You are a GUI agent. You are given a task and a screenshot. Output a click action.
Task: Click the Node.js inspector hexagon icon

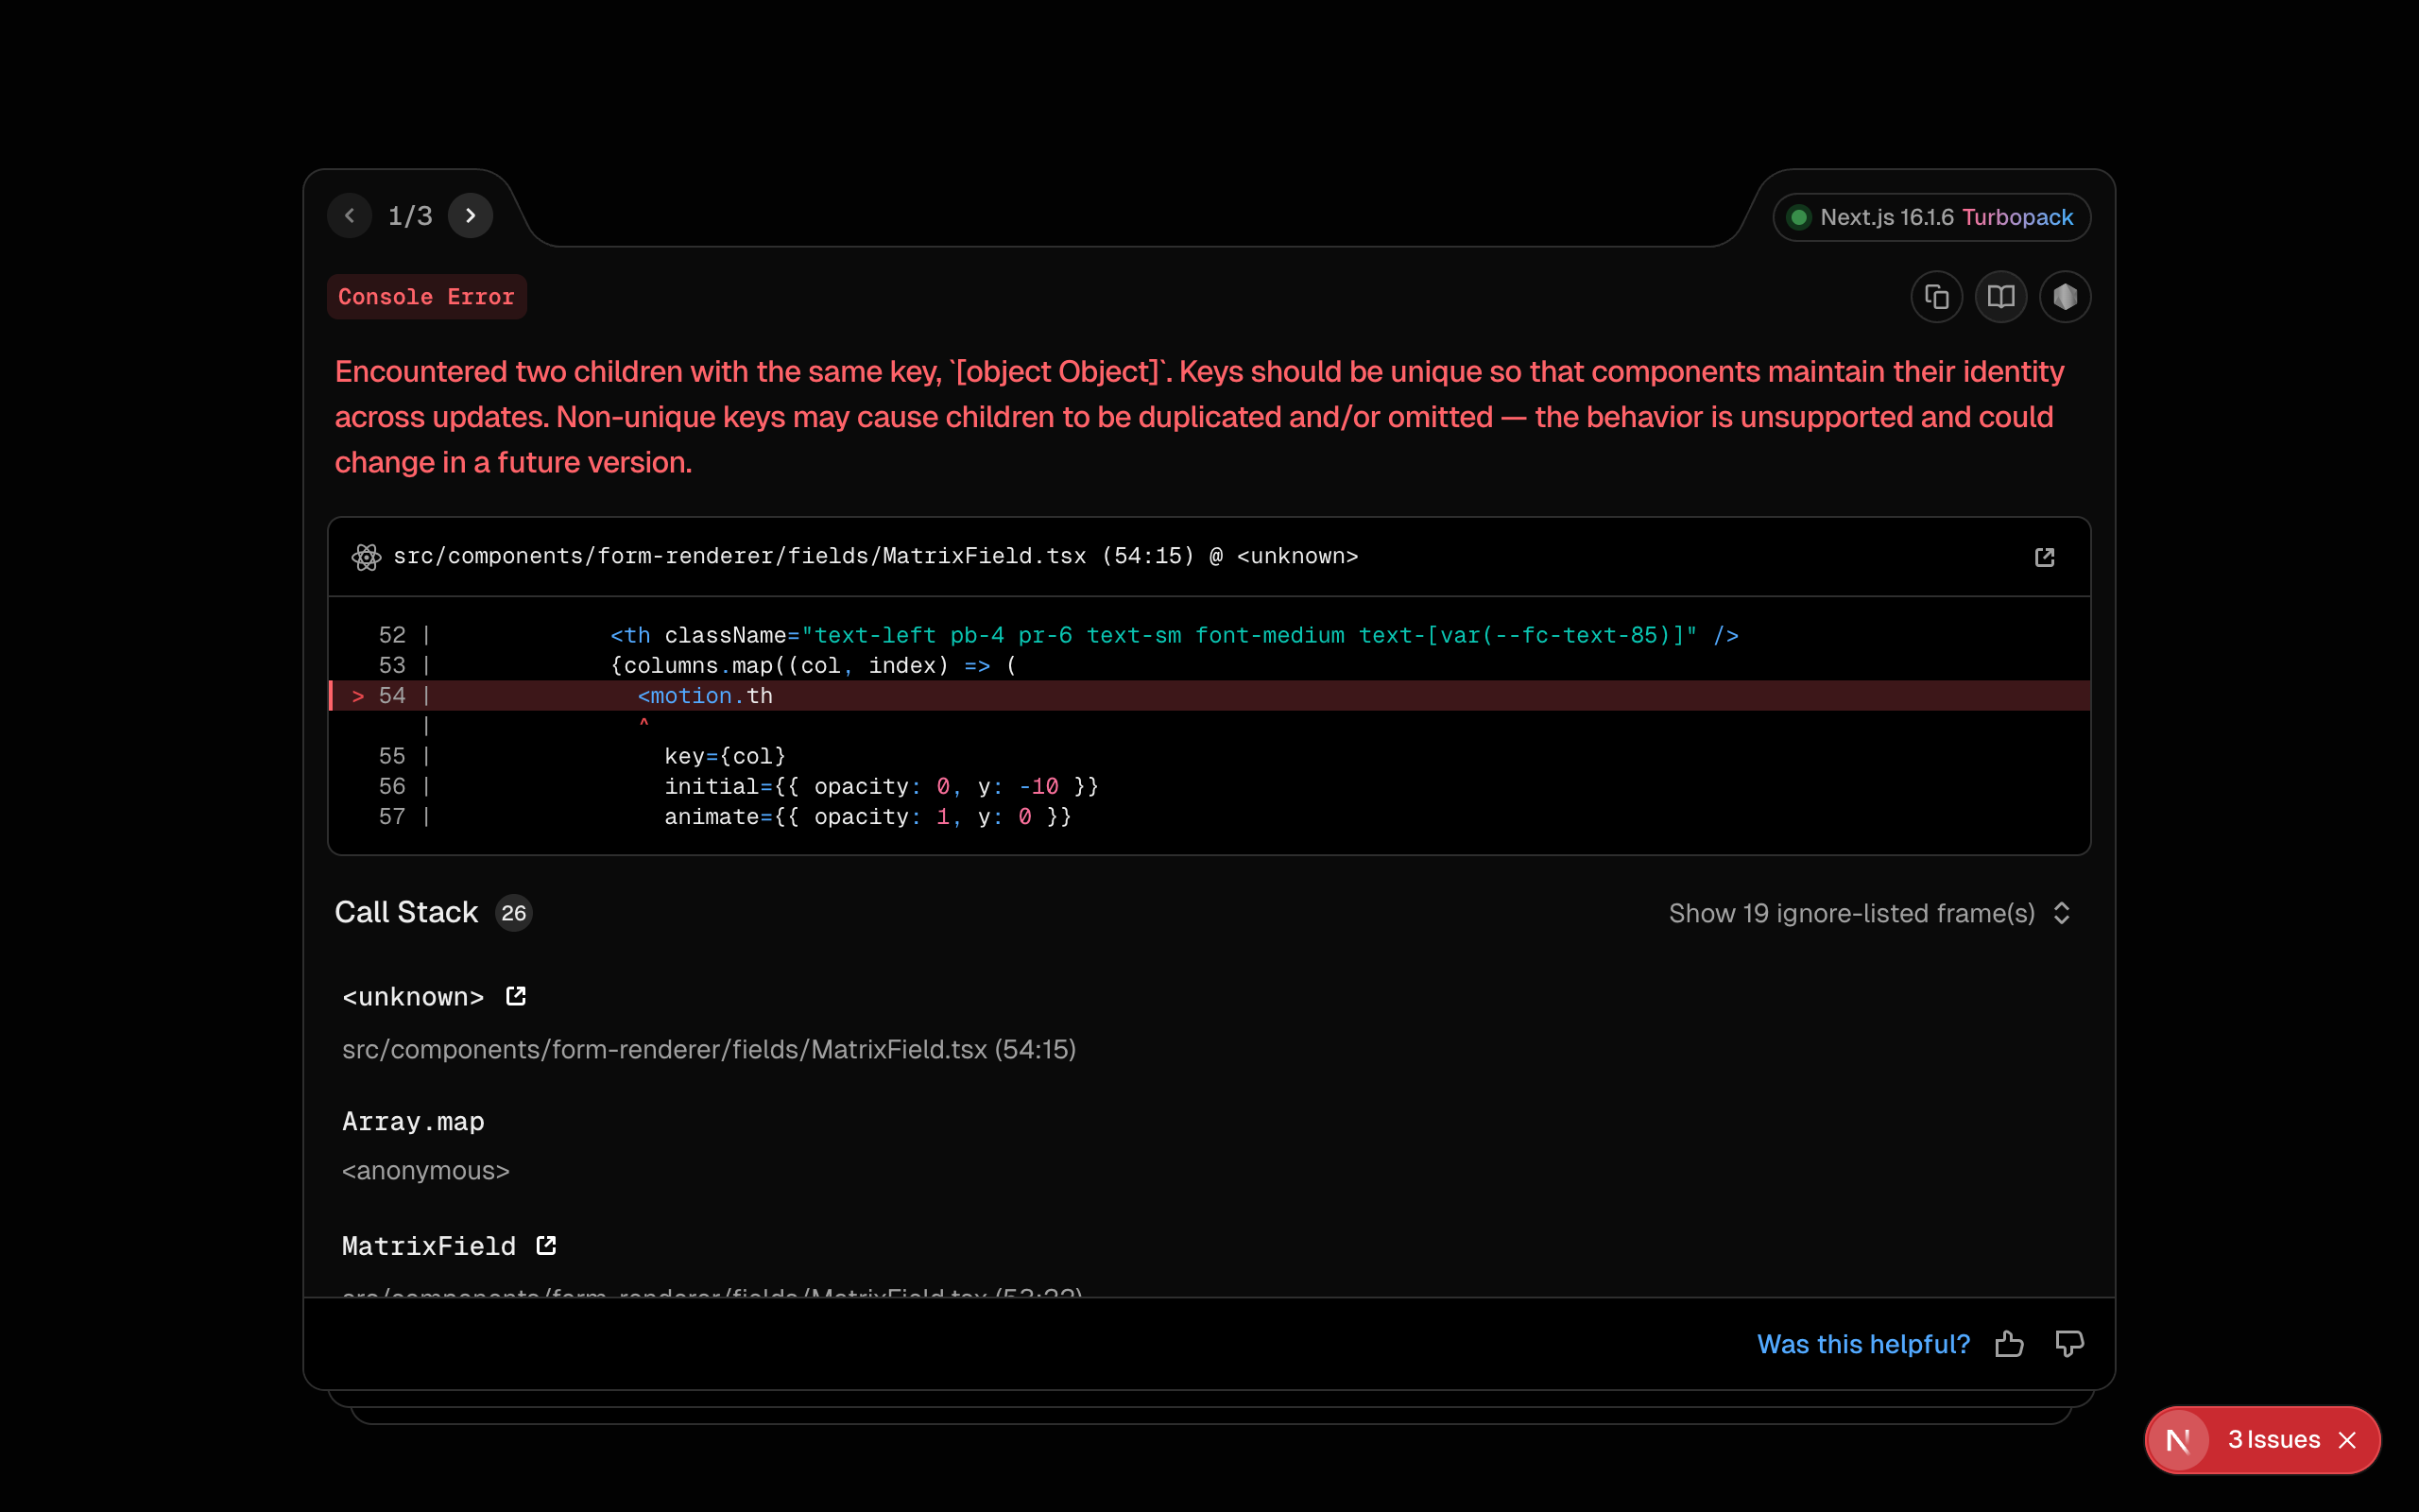pyautogui.click(x=2066, y=297)
